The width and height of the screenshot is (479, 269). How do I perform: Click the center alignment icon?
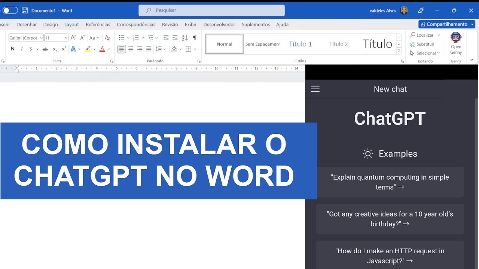coord(131,49)
